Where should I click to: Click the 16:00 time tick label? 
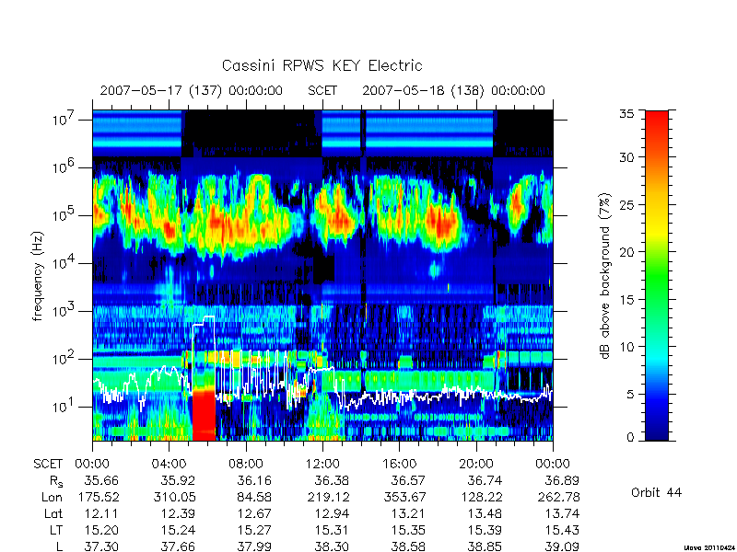[x=399, y=465]
